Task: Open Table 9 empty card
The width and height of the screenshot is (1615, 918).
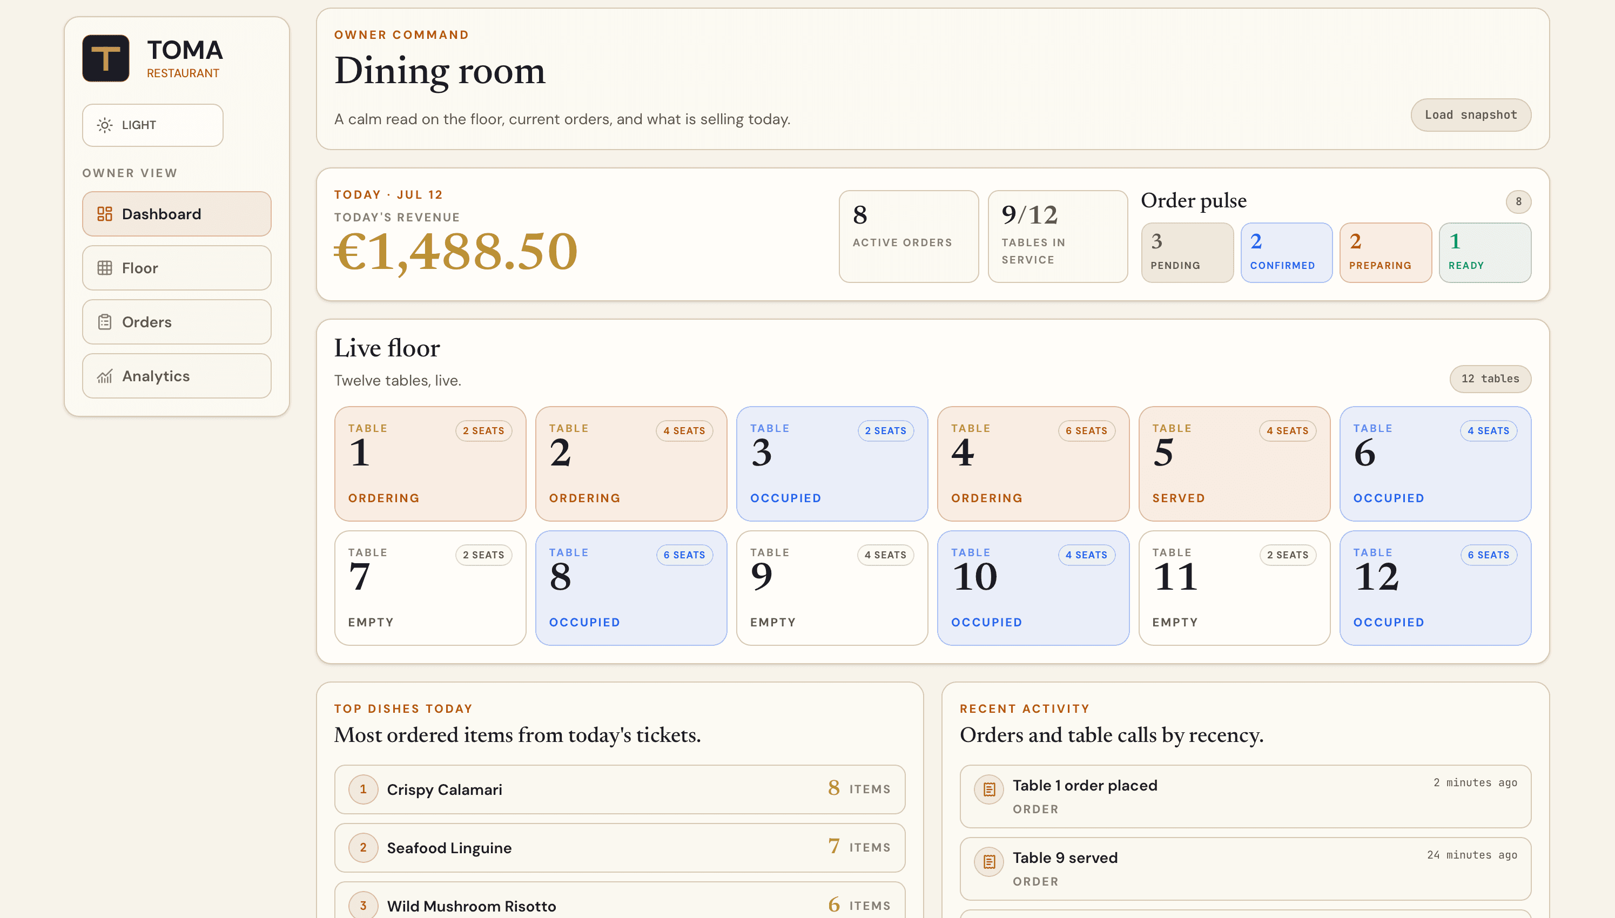Action: tap(832, 588)
